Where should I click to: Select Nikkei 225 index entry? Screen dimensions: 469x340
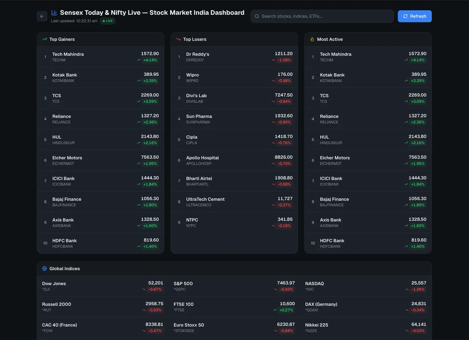tap(366, 328)
